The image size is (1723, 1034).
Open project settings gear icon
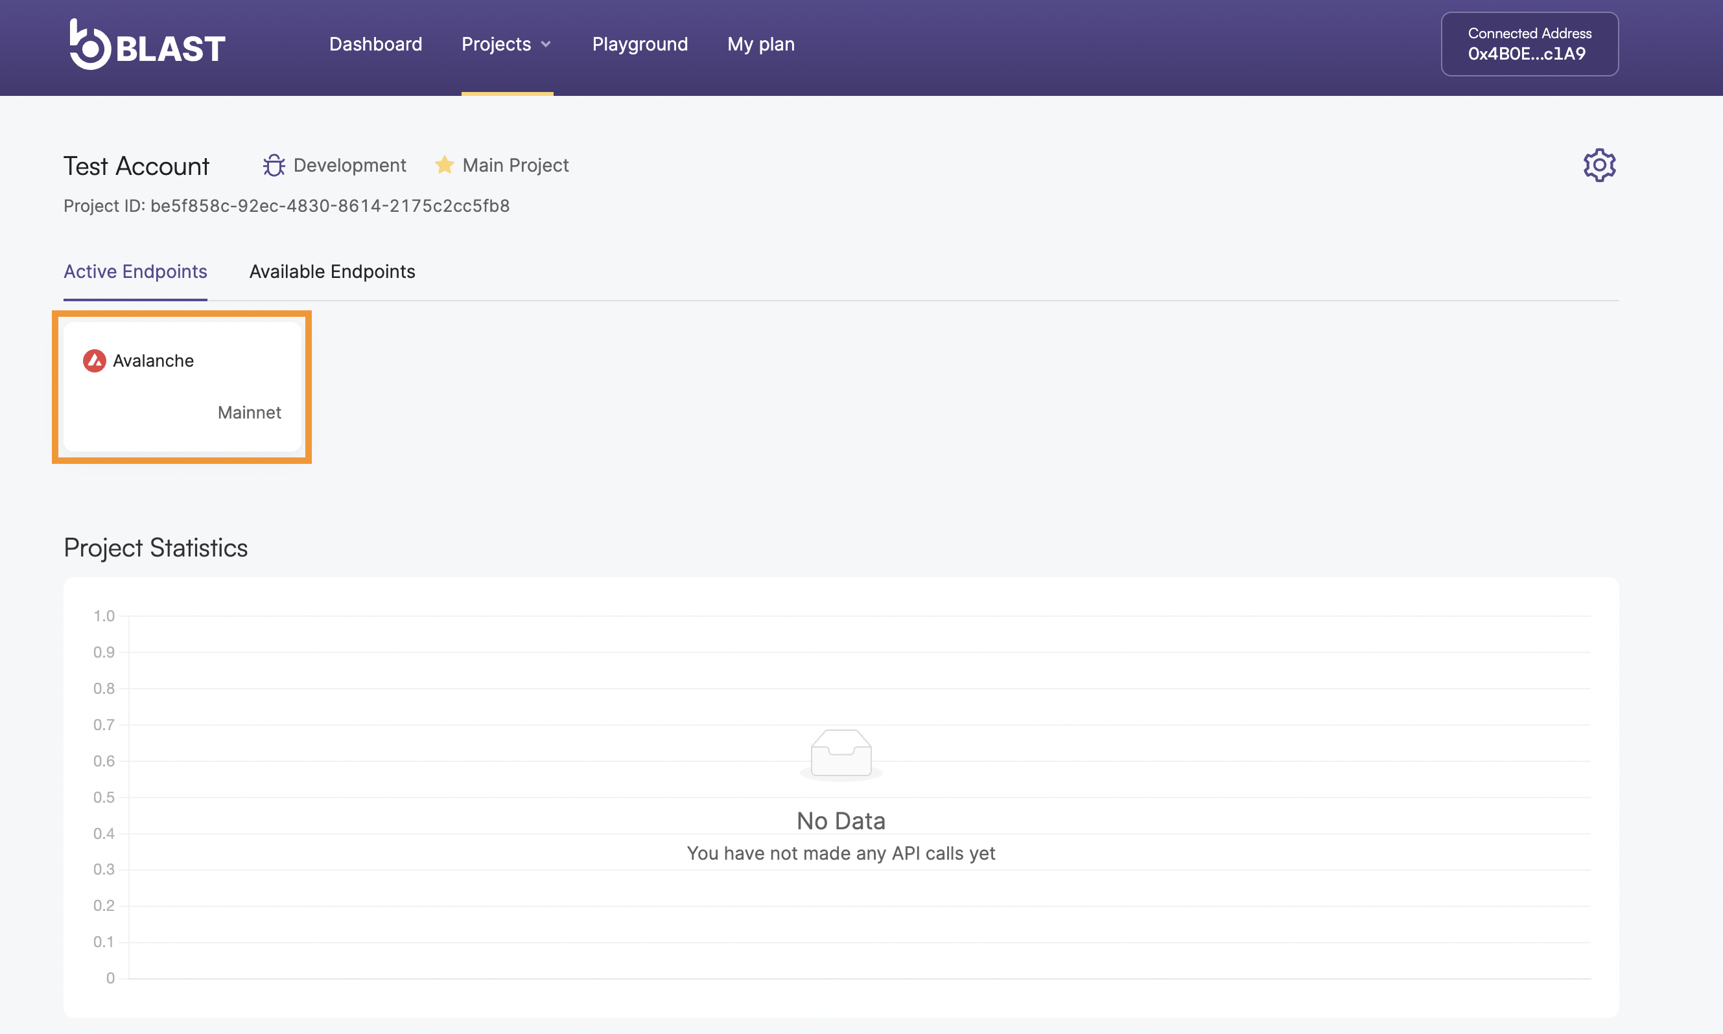(x=1599, y=165)
